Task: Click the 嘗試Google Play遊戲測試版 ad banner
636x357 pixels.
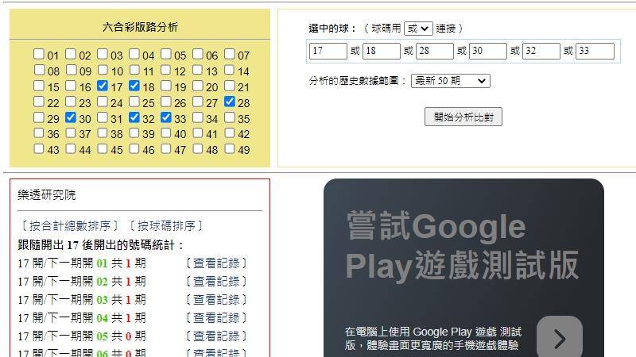Action: (463, 246)
